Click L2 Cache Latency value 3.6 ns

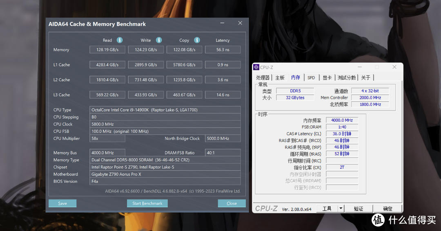(223, 80)
